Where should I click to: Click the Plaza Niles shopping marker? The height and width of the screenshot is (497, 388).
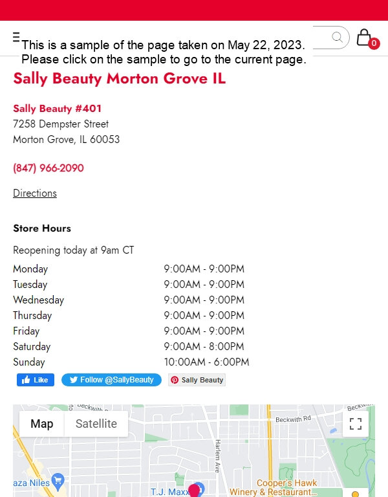pyautogui.click(x=58, y=481)
